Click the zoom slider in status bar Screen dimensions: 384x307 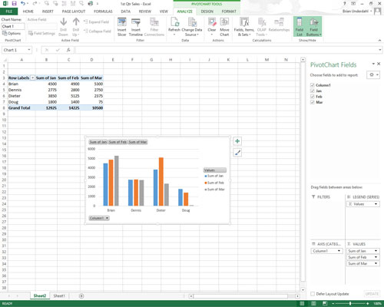[x=350, y=303]
